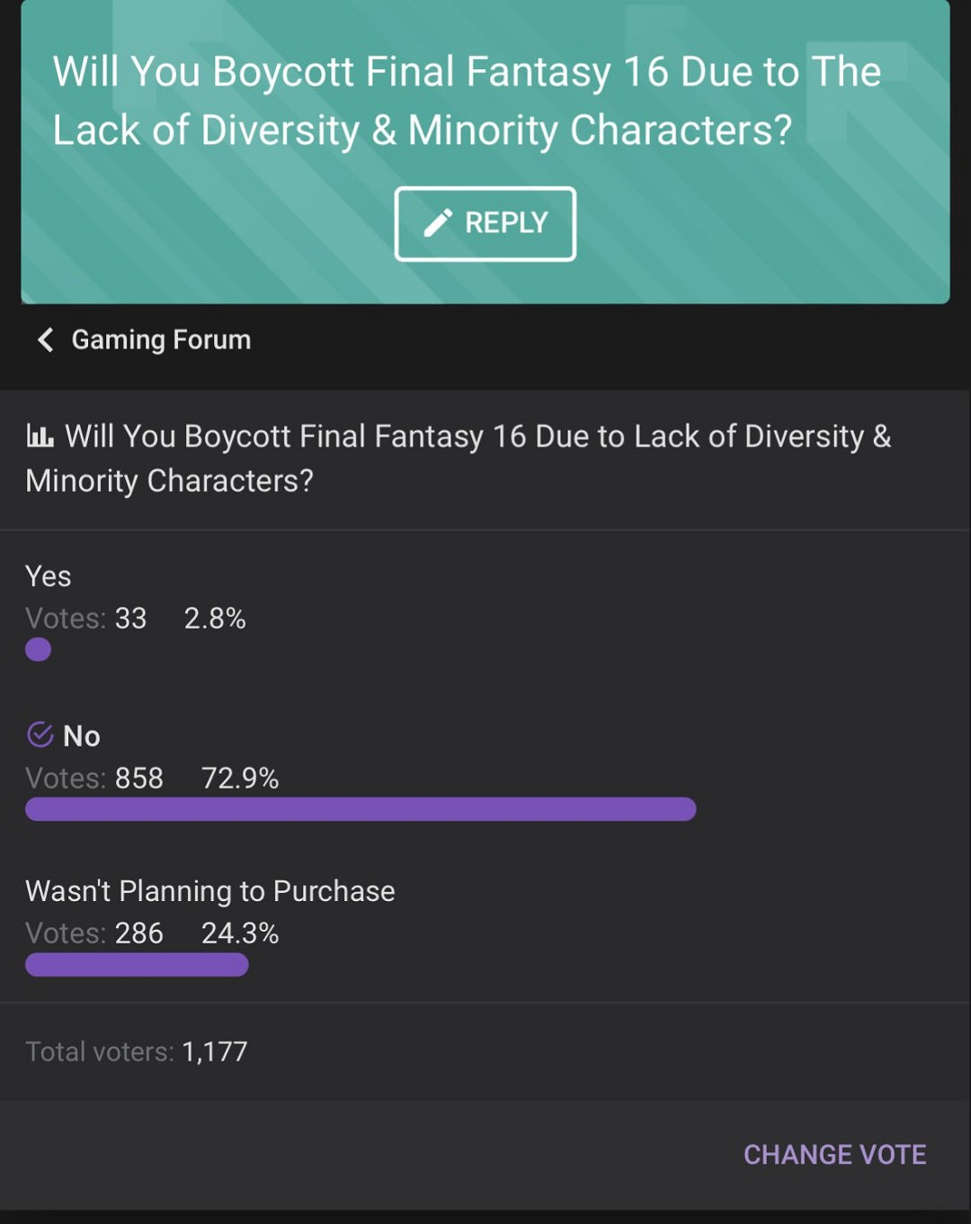Viewport: 971px width, 1224px height.
Task: Click the REPLY button
Action: [485, 224]
